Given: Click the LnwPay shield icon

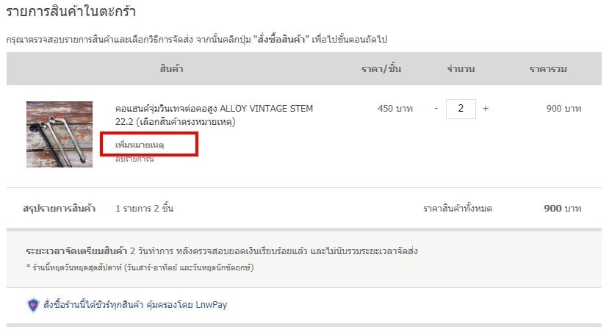Looking at the screenshot, I should pos(32,305).
